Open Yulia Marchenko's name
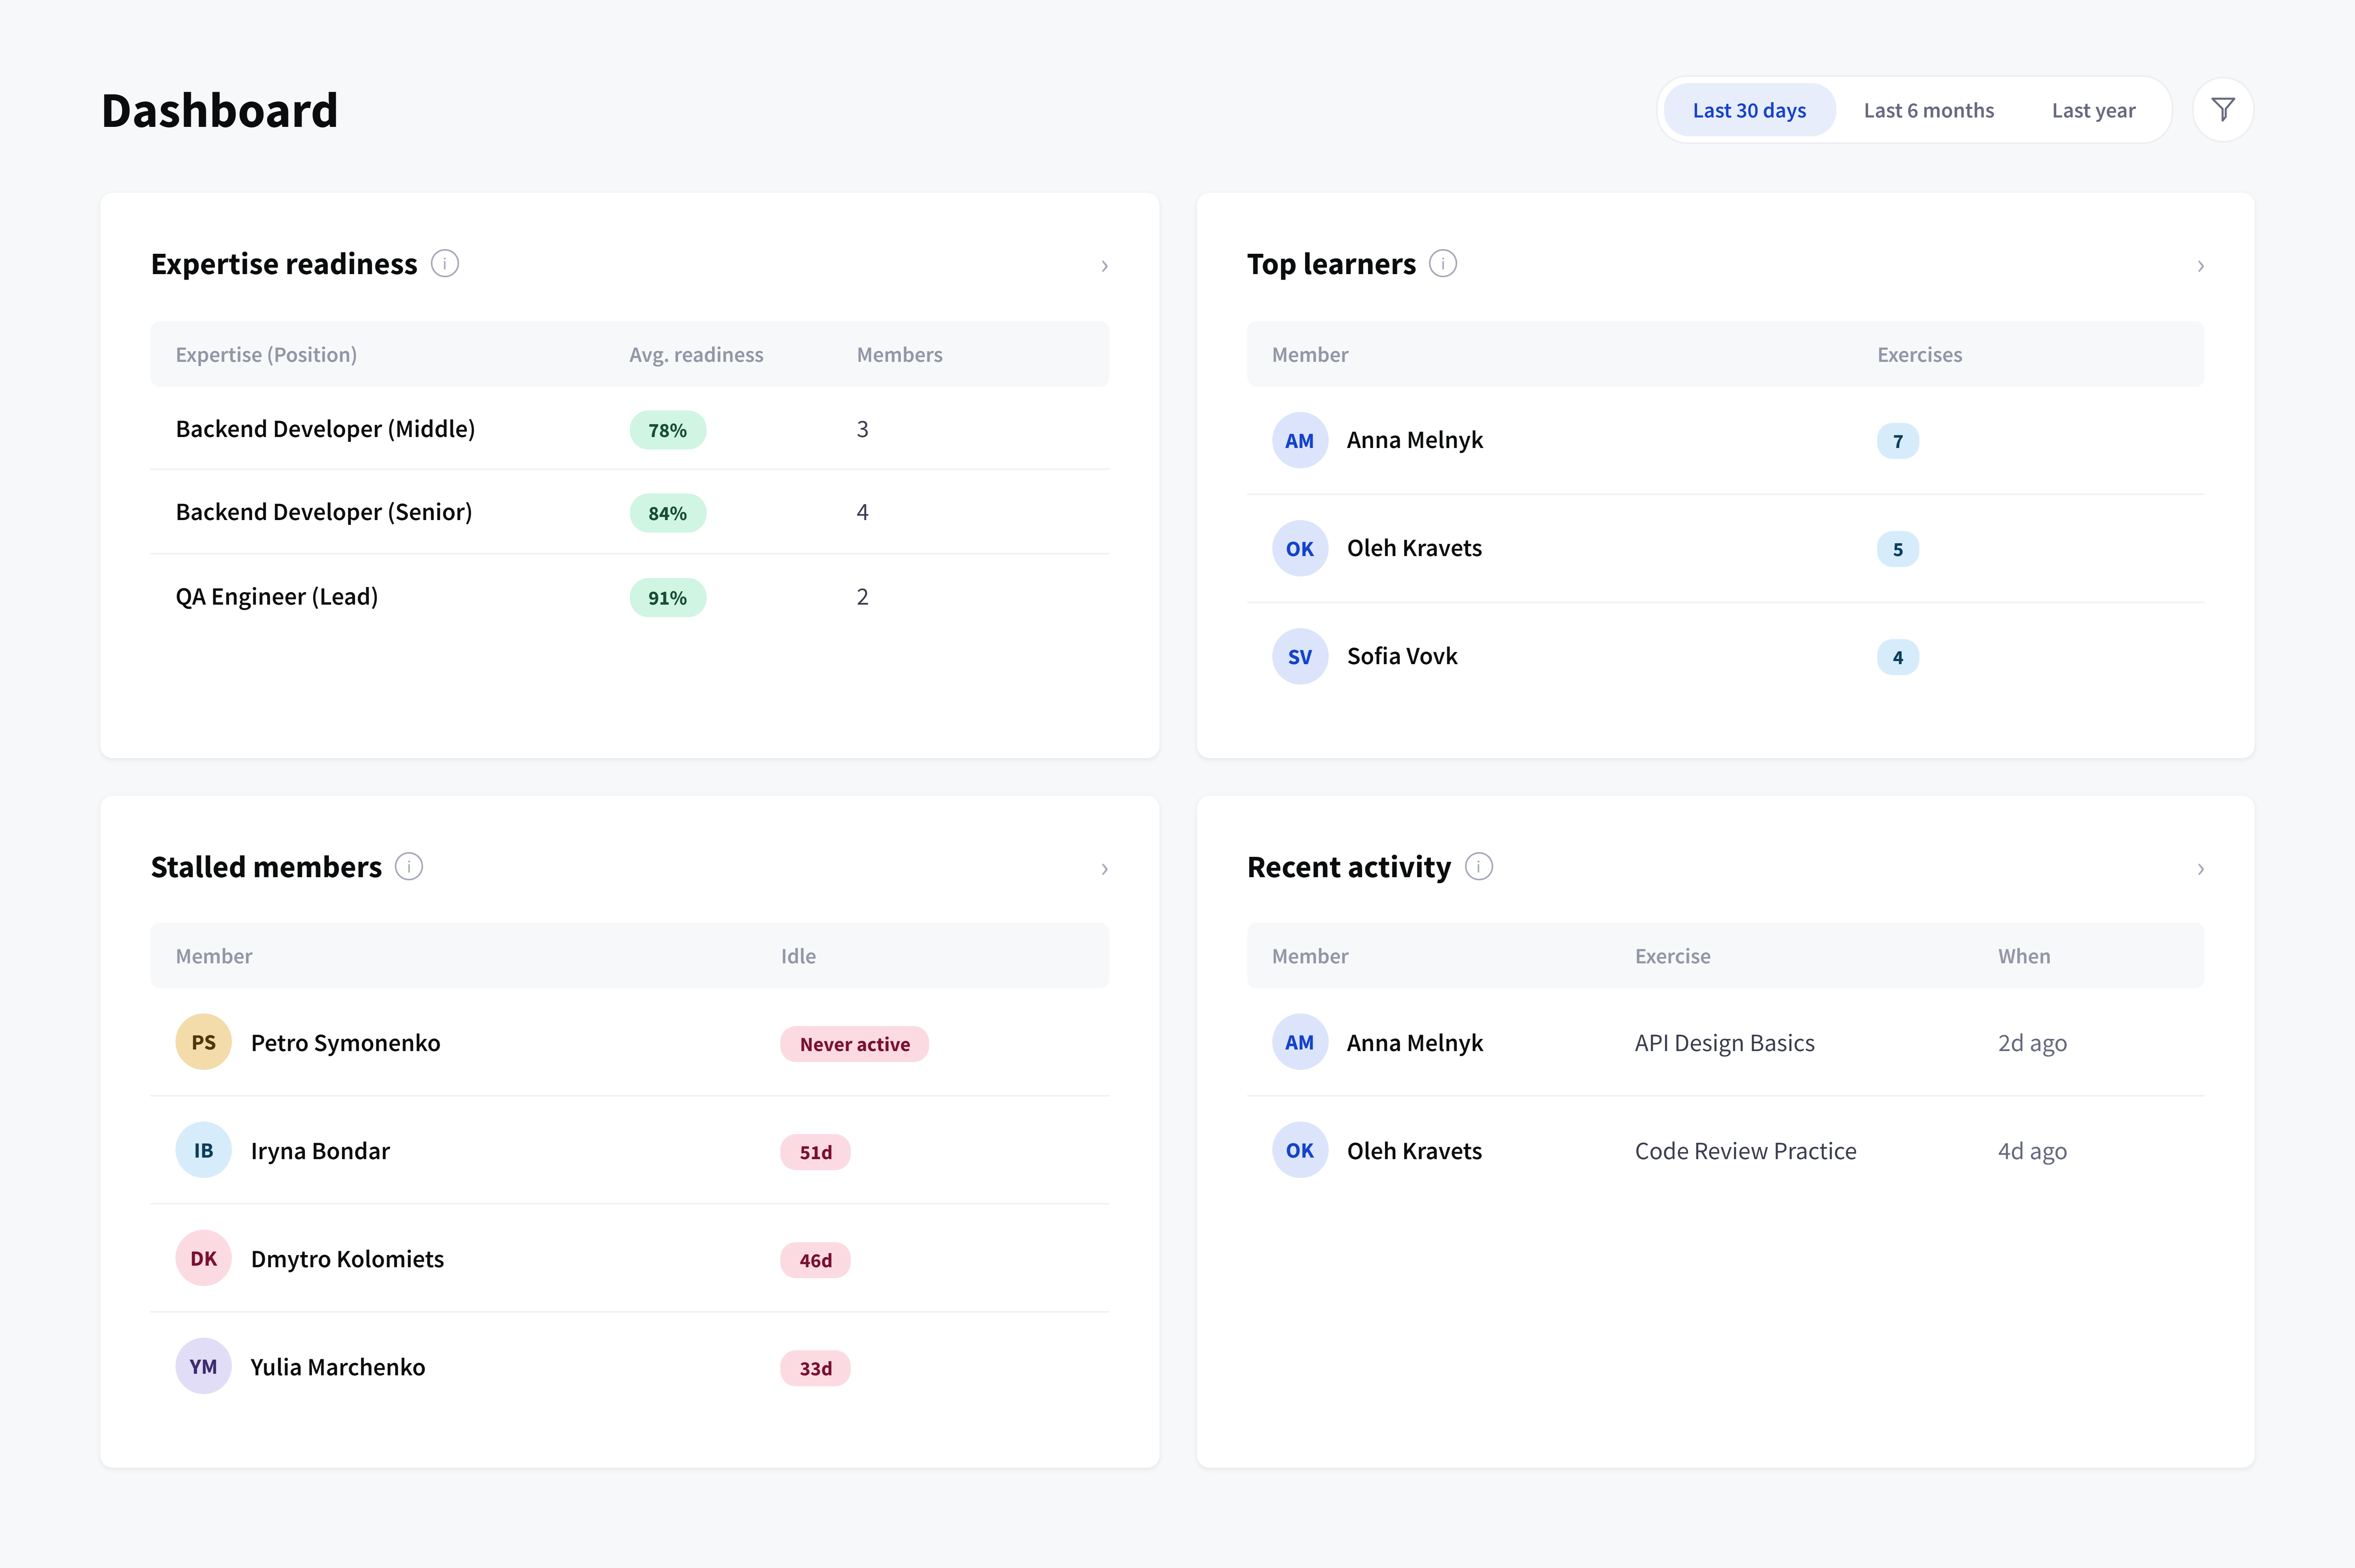 point(338,1367)
